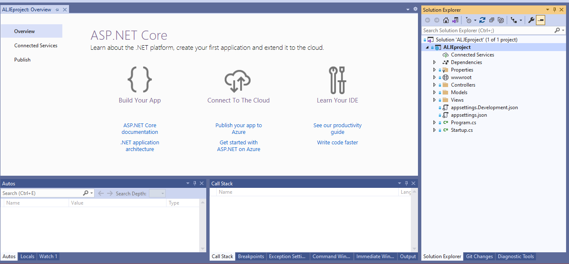Open Solution Explorer window options dropdown arrow

548,10
